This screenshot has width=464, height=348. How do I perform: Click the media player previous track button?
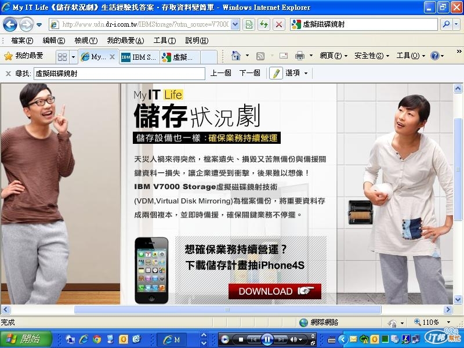[253, 340]
